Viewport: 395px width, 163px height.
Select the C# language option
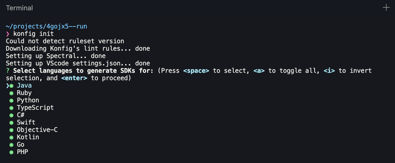[20, 115]
